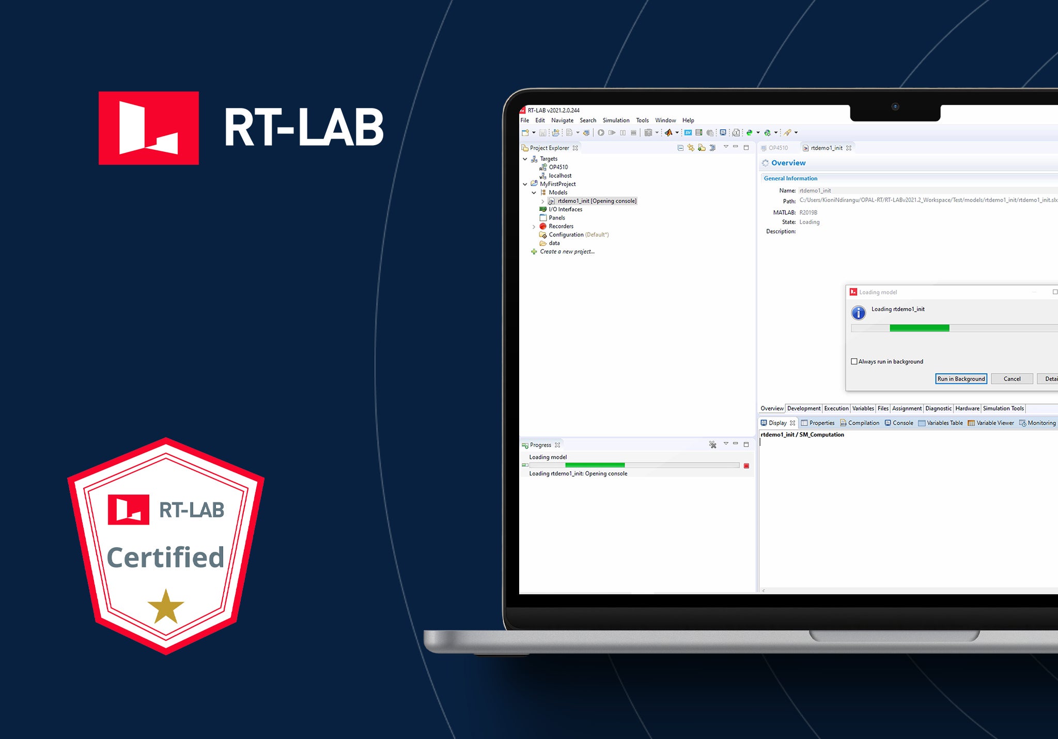The height and width of the screenshot is (739, 1058).
Task: Open the MATLAB icon dropdown arrow
Action: pyautogui.click(x=677, y=133)
